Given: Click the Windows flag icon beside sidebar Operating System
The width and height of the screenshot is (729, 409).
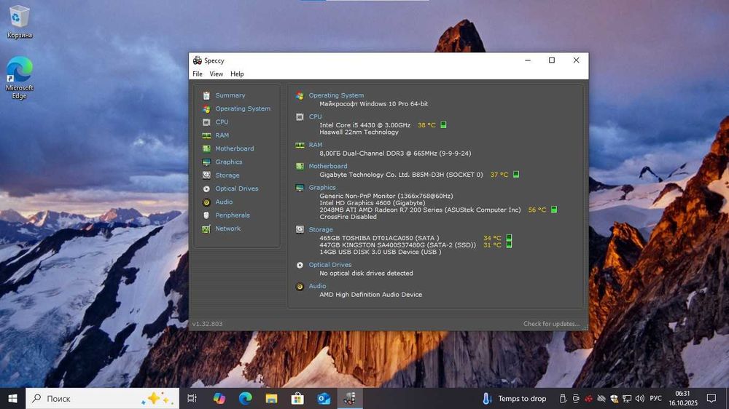Looking at the screenshot, I should (x=206, y=109).
